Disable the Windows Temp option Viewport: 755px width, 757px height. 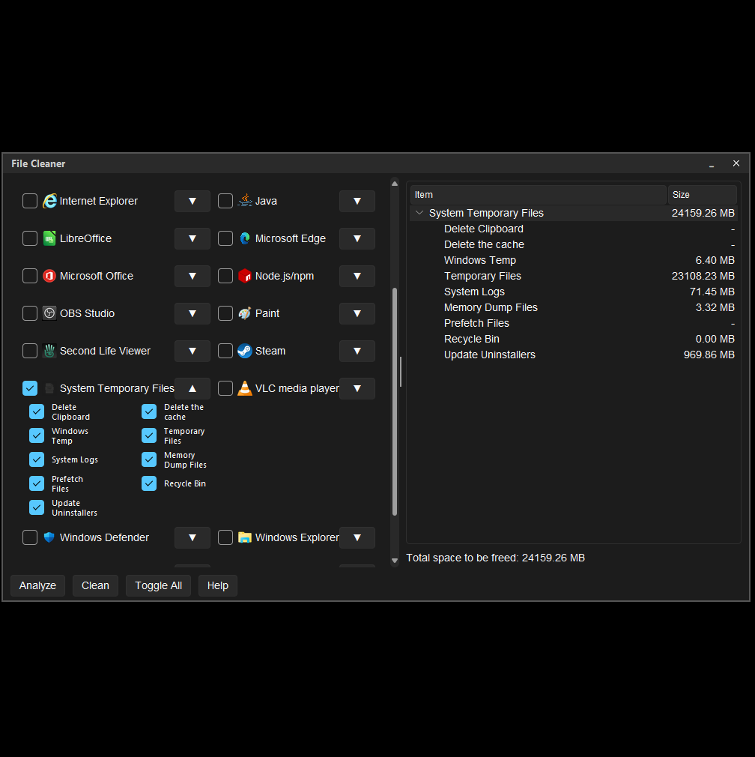[37, 435]
